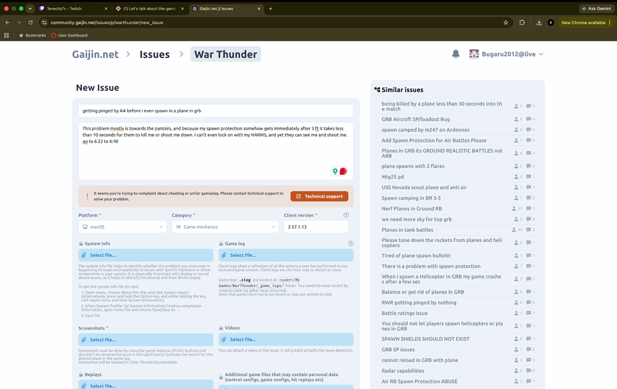Viewport: 617px width, 389px height.
Task: Click the help icon next to Game log
Action: pos(350,243)
